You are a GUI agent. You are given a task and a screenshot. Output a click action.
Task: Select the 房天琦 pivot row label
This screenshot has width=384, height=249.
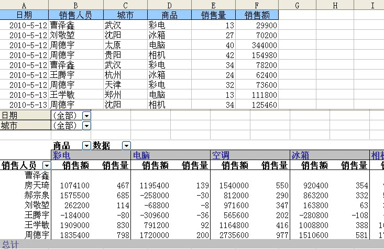(x=26, y=185)
